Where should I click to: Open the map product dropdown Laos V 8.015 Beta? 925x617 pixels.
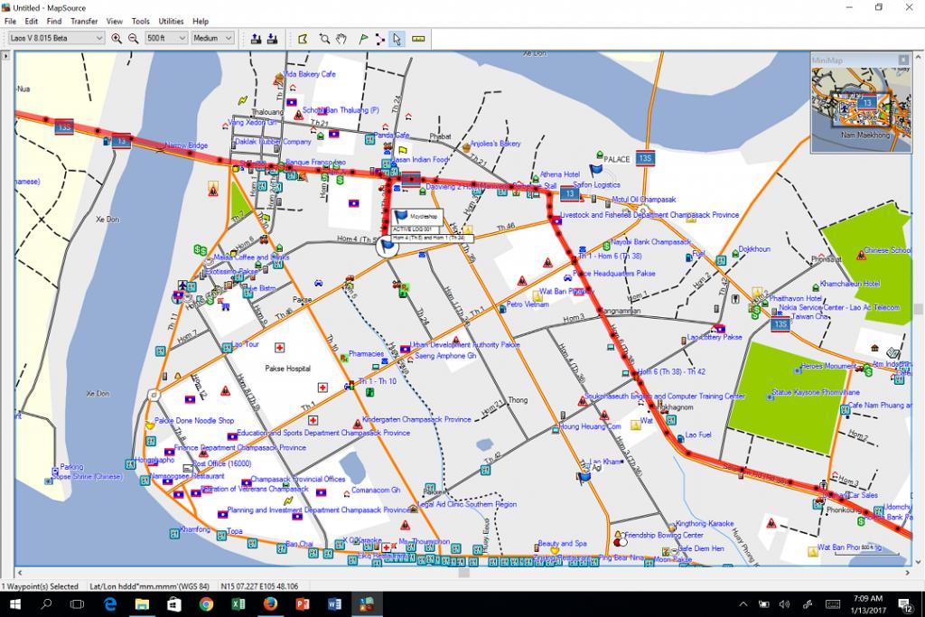click(x=57, y=38)
